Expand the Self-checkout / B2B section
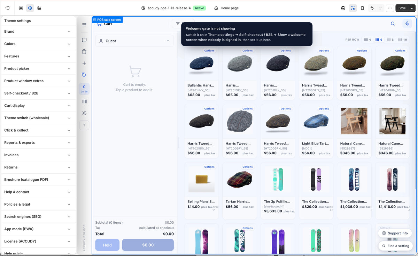The width and height of the screenshot is (418, 256). pyautogui.click(x=38, y=93)
